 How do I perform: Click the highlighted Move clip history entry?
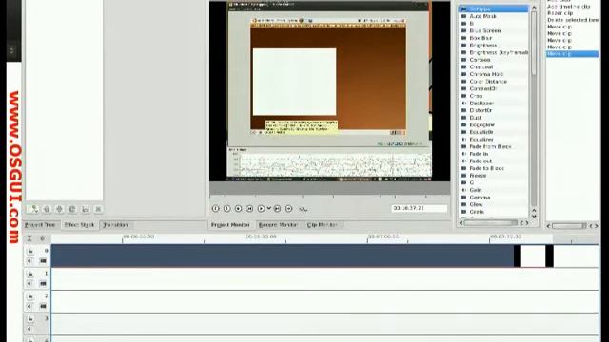coord(573,54)
